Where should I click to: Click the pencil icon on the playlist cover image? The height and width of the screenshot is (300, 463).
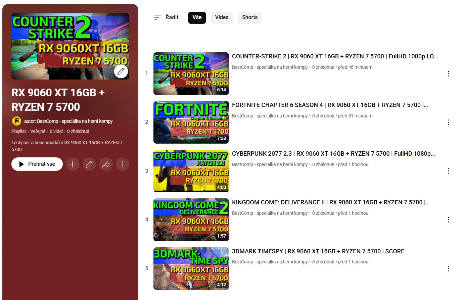[121, 71]
